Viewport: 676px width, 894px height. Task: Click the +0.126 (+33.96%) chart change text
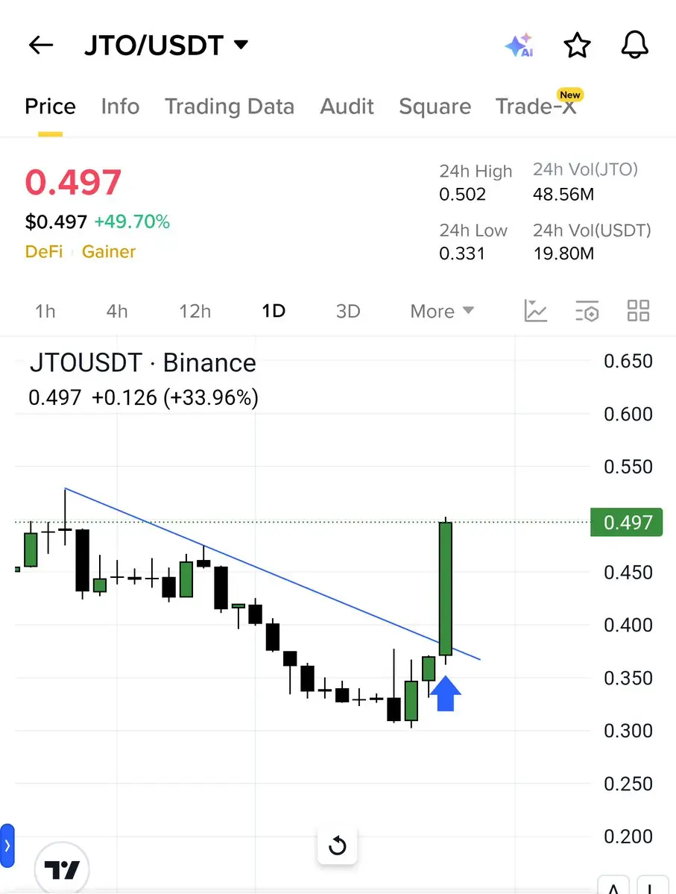point(175,397)
